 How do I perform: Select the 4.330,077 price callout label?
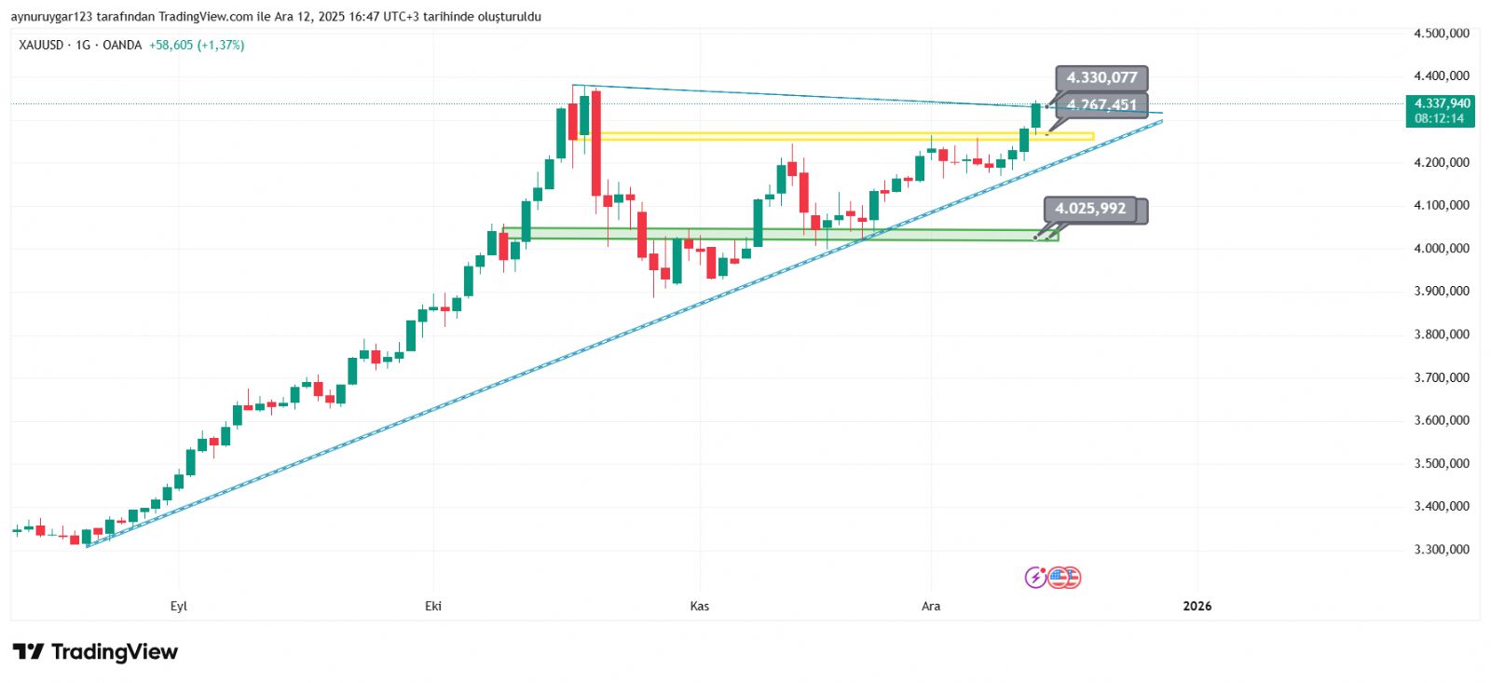click(1101, 78)
